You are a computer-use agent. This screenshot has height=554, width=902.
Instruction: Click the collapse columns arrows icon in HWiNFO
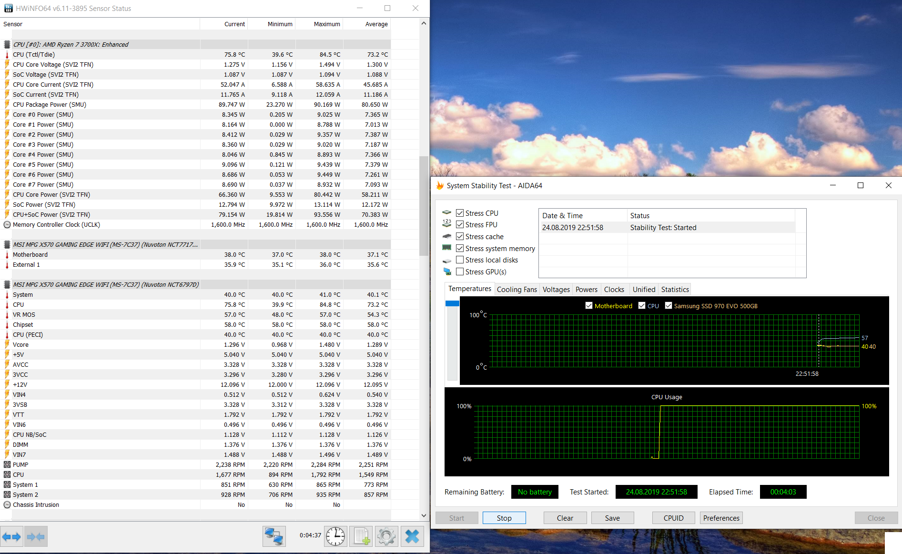[36, 537]
